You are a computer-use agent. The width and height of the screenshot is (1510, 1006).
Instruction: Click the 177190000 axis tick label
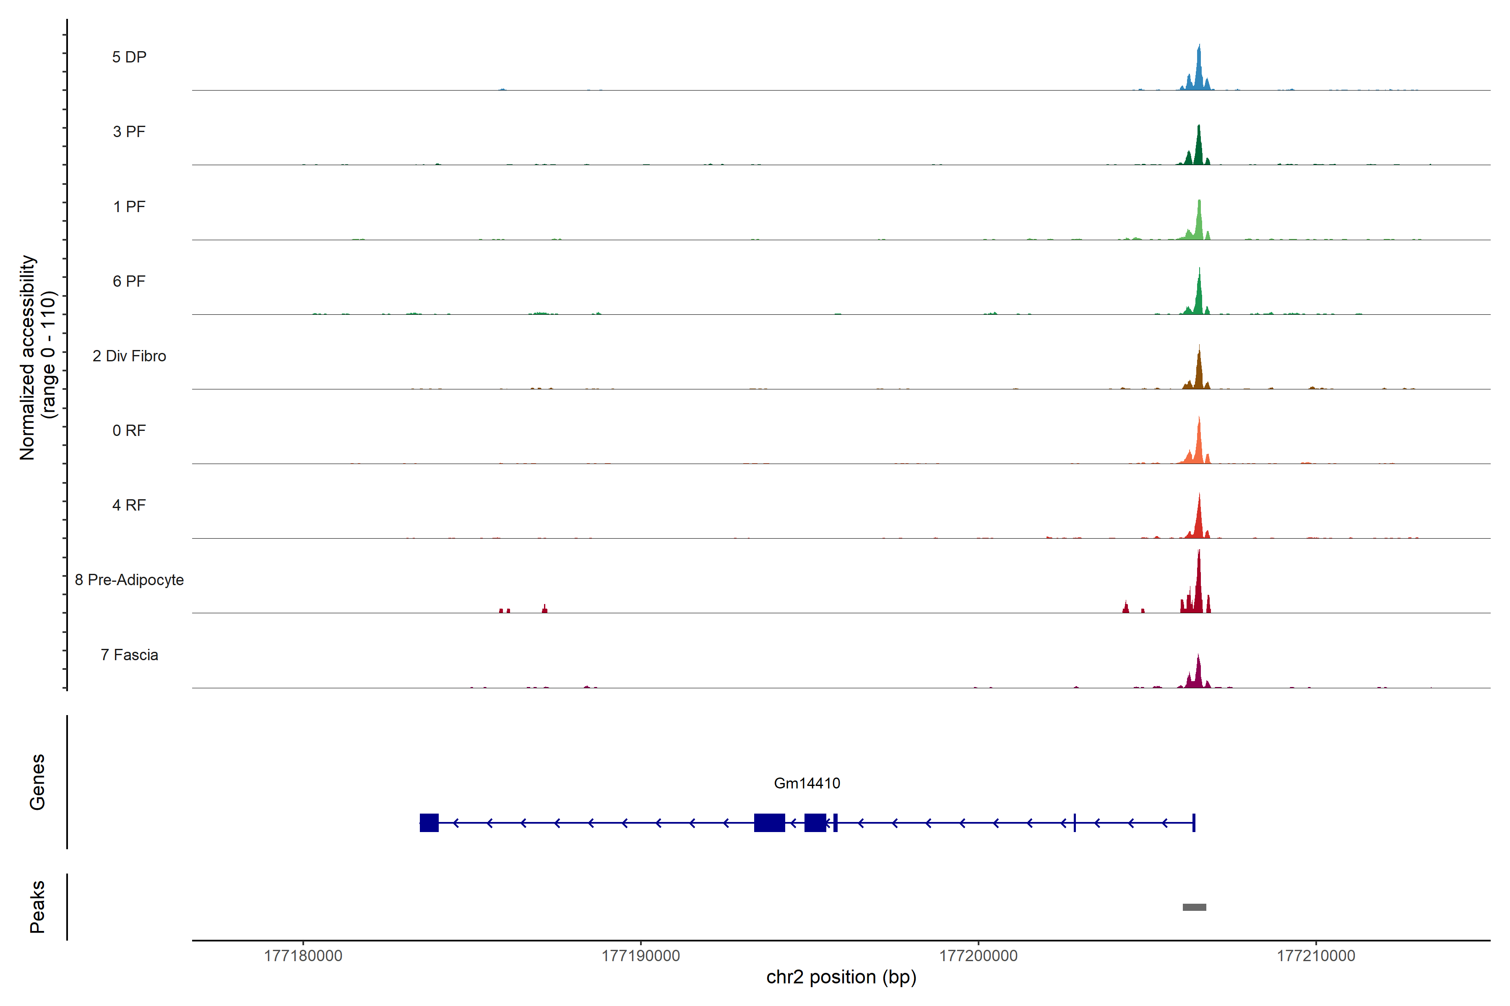tap(641, 955)
